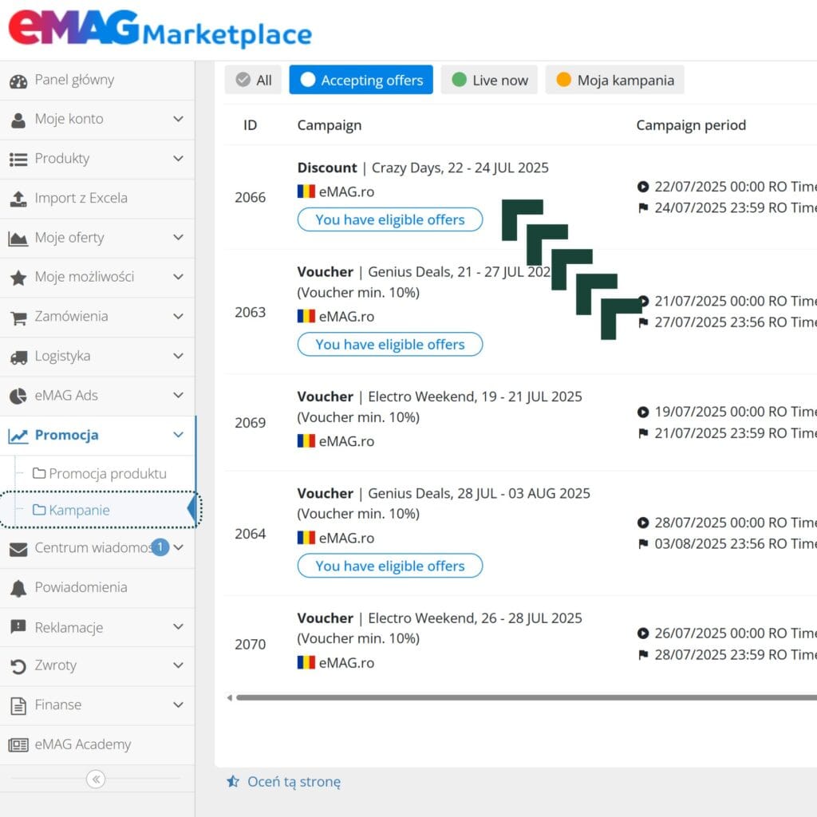Collapse the sidebar with double-chevron button
This screenshot has height=817, width=817.
coord(96,780)
